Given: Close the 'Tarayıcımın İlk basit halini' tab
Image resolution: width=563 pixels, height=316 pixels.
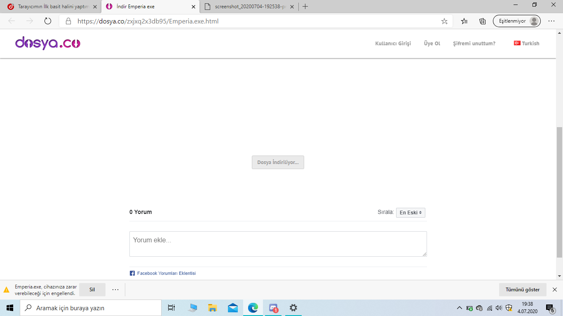Looking at the screenshot, I should click(95, 7).
